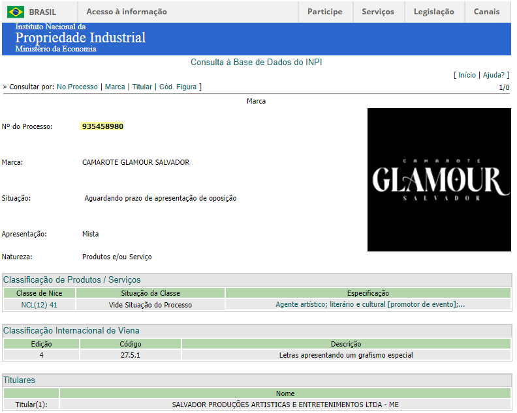Click the Brazil flag icon
Viewport: 517px width, 413px height.
[16, 12]
